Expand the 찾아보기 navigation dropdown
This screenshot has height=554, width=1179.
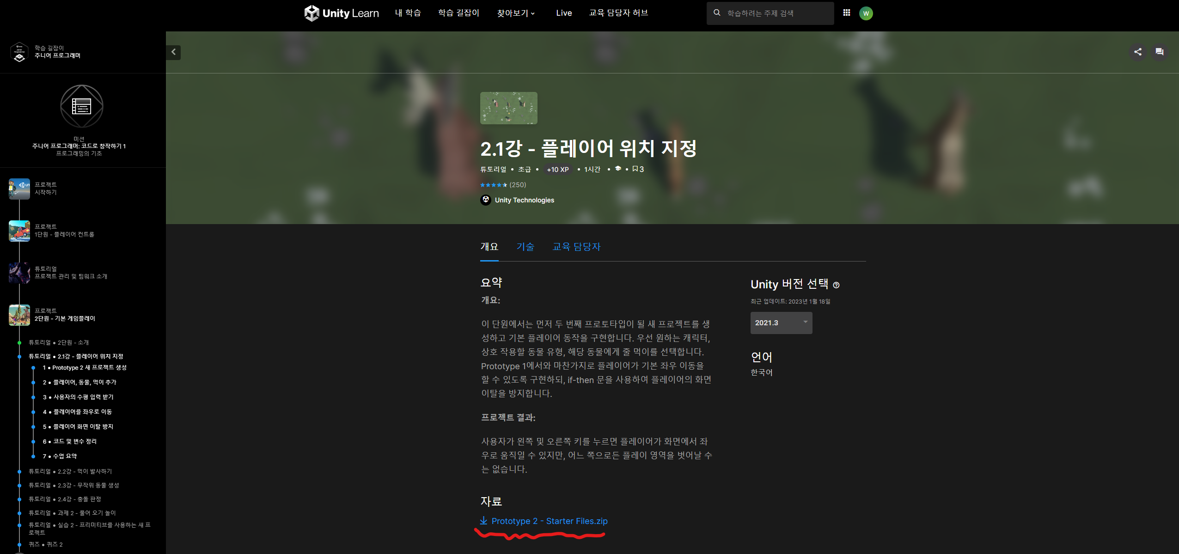515,13
